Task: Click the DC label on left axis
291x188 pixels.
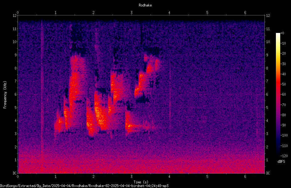Action: point(14,173)
